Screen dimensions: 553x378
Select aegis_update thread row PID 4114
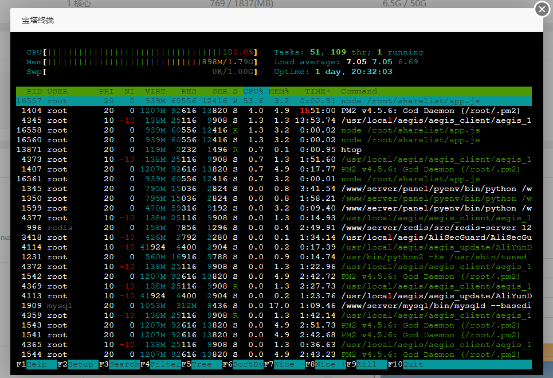coord(274,247)
